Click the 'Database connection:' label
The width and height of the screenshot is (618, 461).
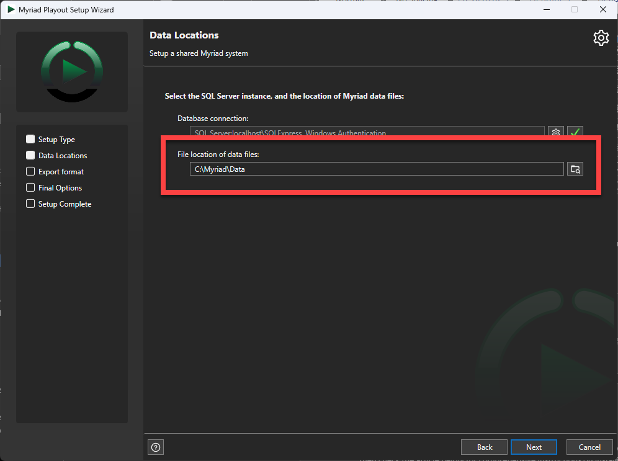point(213,119)
